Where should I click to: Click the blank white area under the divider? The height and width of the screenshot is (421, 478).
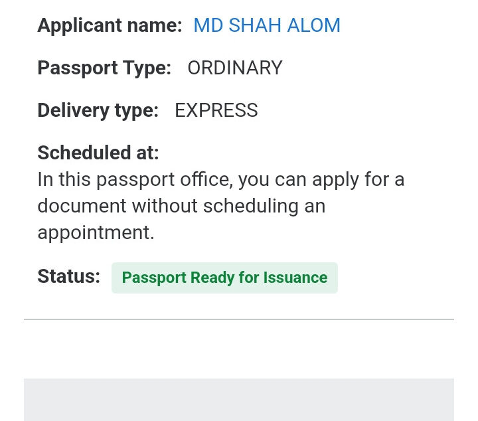(239, 349)
